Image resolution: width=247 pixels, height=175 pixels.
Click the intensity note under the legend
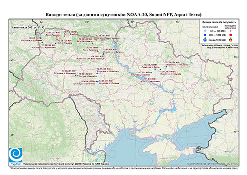click(219, 46)
